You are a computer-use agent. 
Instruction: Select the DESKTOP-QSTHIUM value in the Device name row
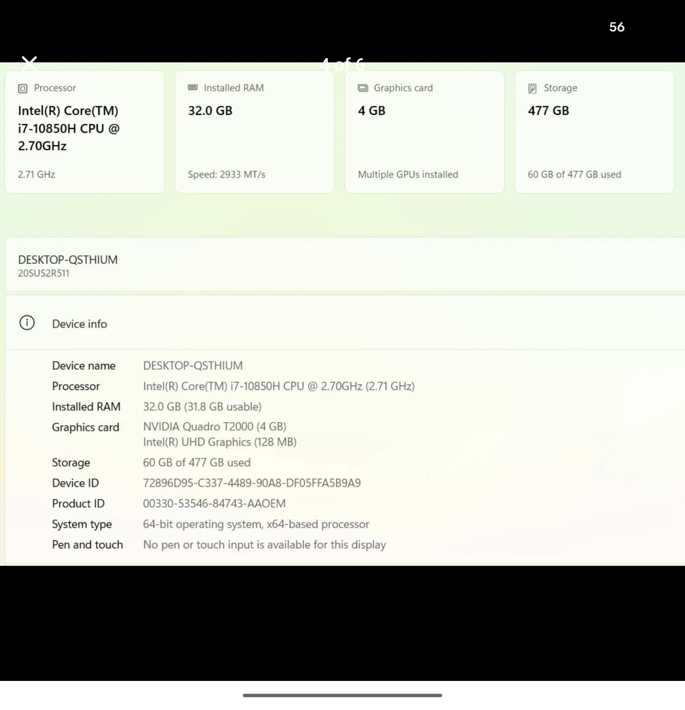click(193, 366)
